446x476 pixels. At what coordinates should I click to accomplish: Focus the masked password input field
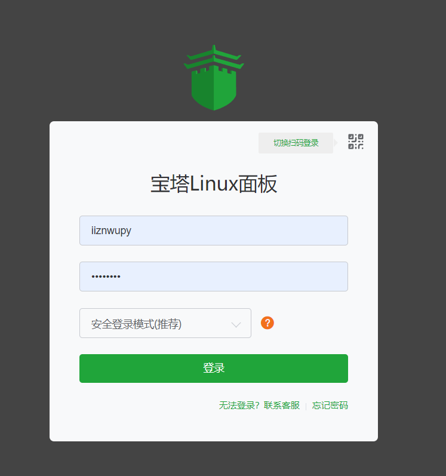point(214,277)
